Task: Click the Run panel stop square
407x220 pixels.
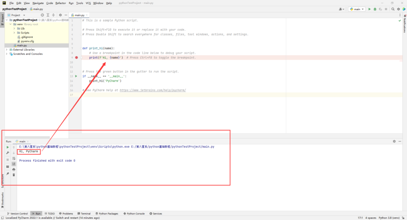Action: tap(8, 159)
